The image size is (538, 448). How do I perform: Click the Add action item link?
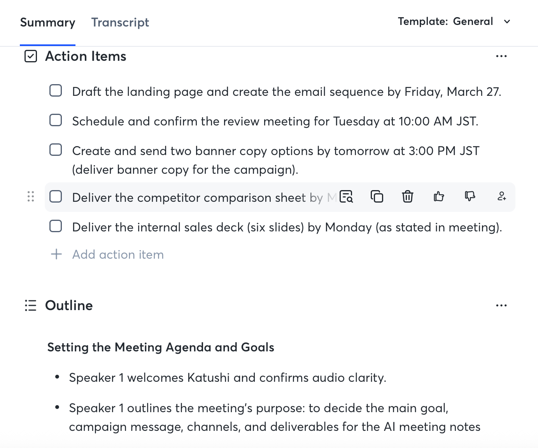(118, 255)
